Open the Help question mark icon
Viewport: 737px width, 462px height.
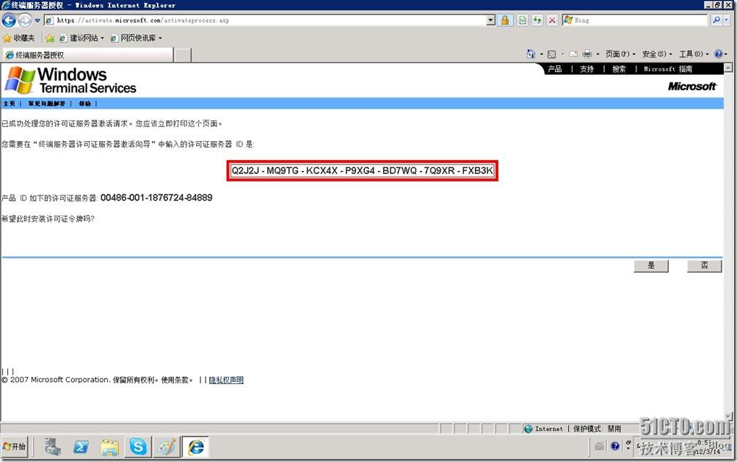point(718,54)
